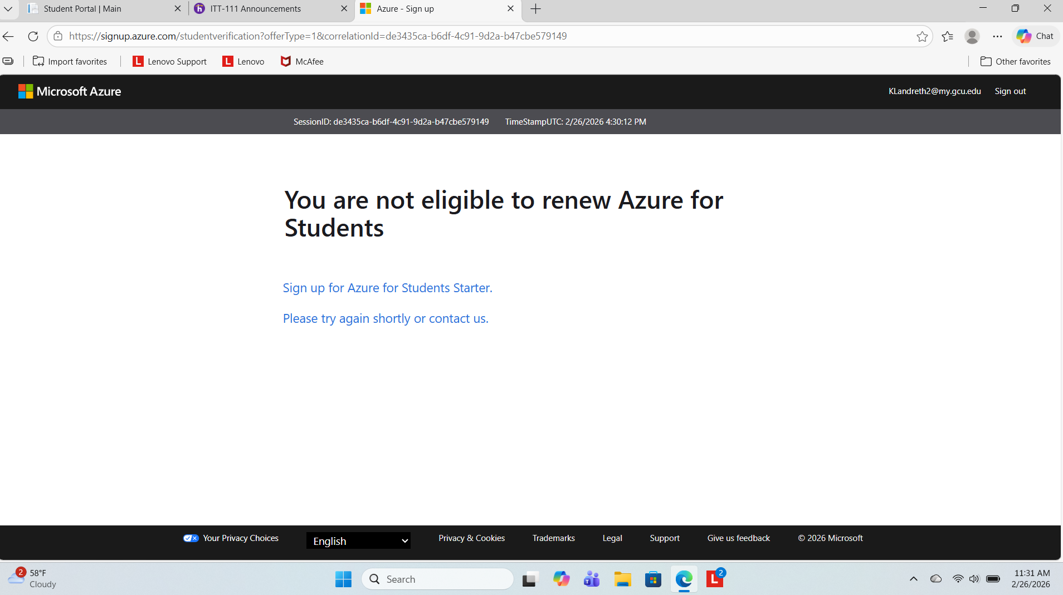Open site information lock icon in address bar
Image resolution: width=1063 pixels, height=595 pixels.
(58, 36)
